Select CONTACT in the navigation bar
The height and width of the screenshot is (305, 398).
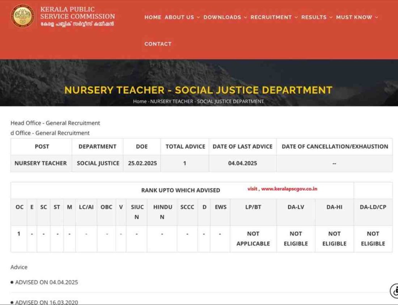(x=158, y=44)
